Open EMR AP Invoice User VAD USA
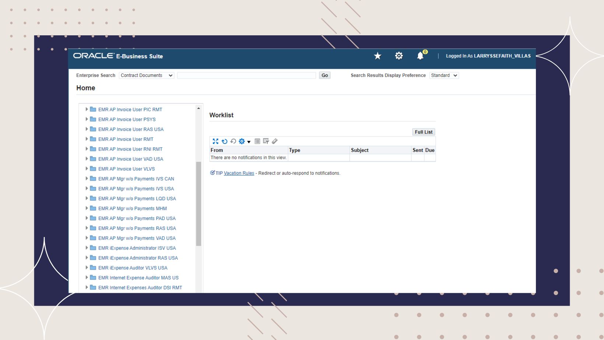This screenshot has width=604, height=340. click(131, 159)
